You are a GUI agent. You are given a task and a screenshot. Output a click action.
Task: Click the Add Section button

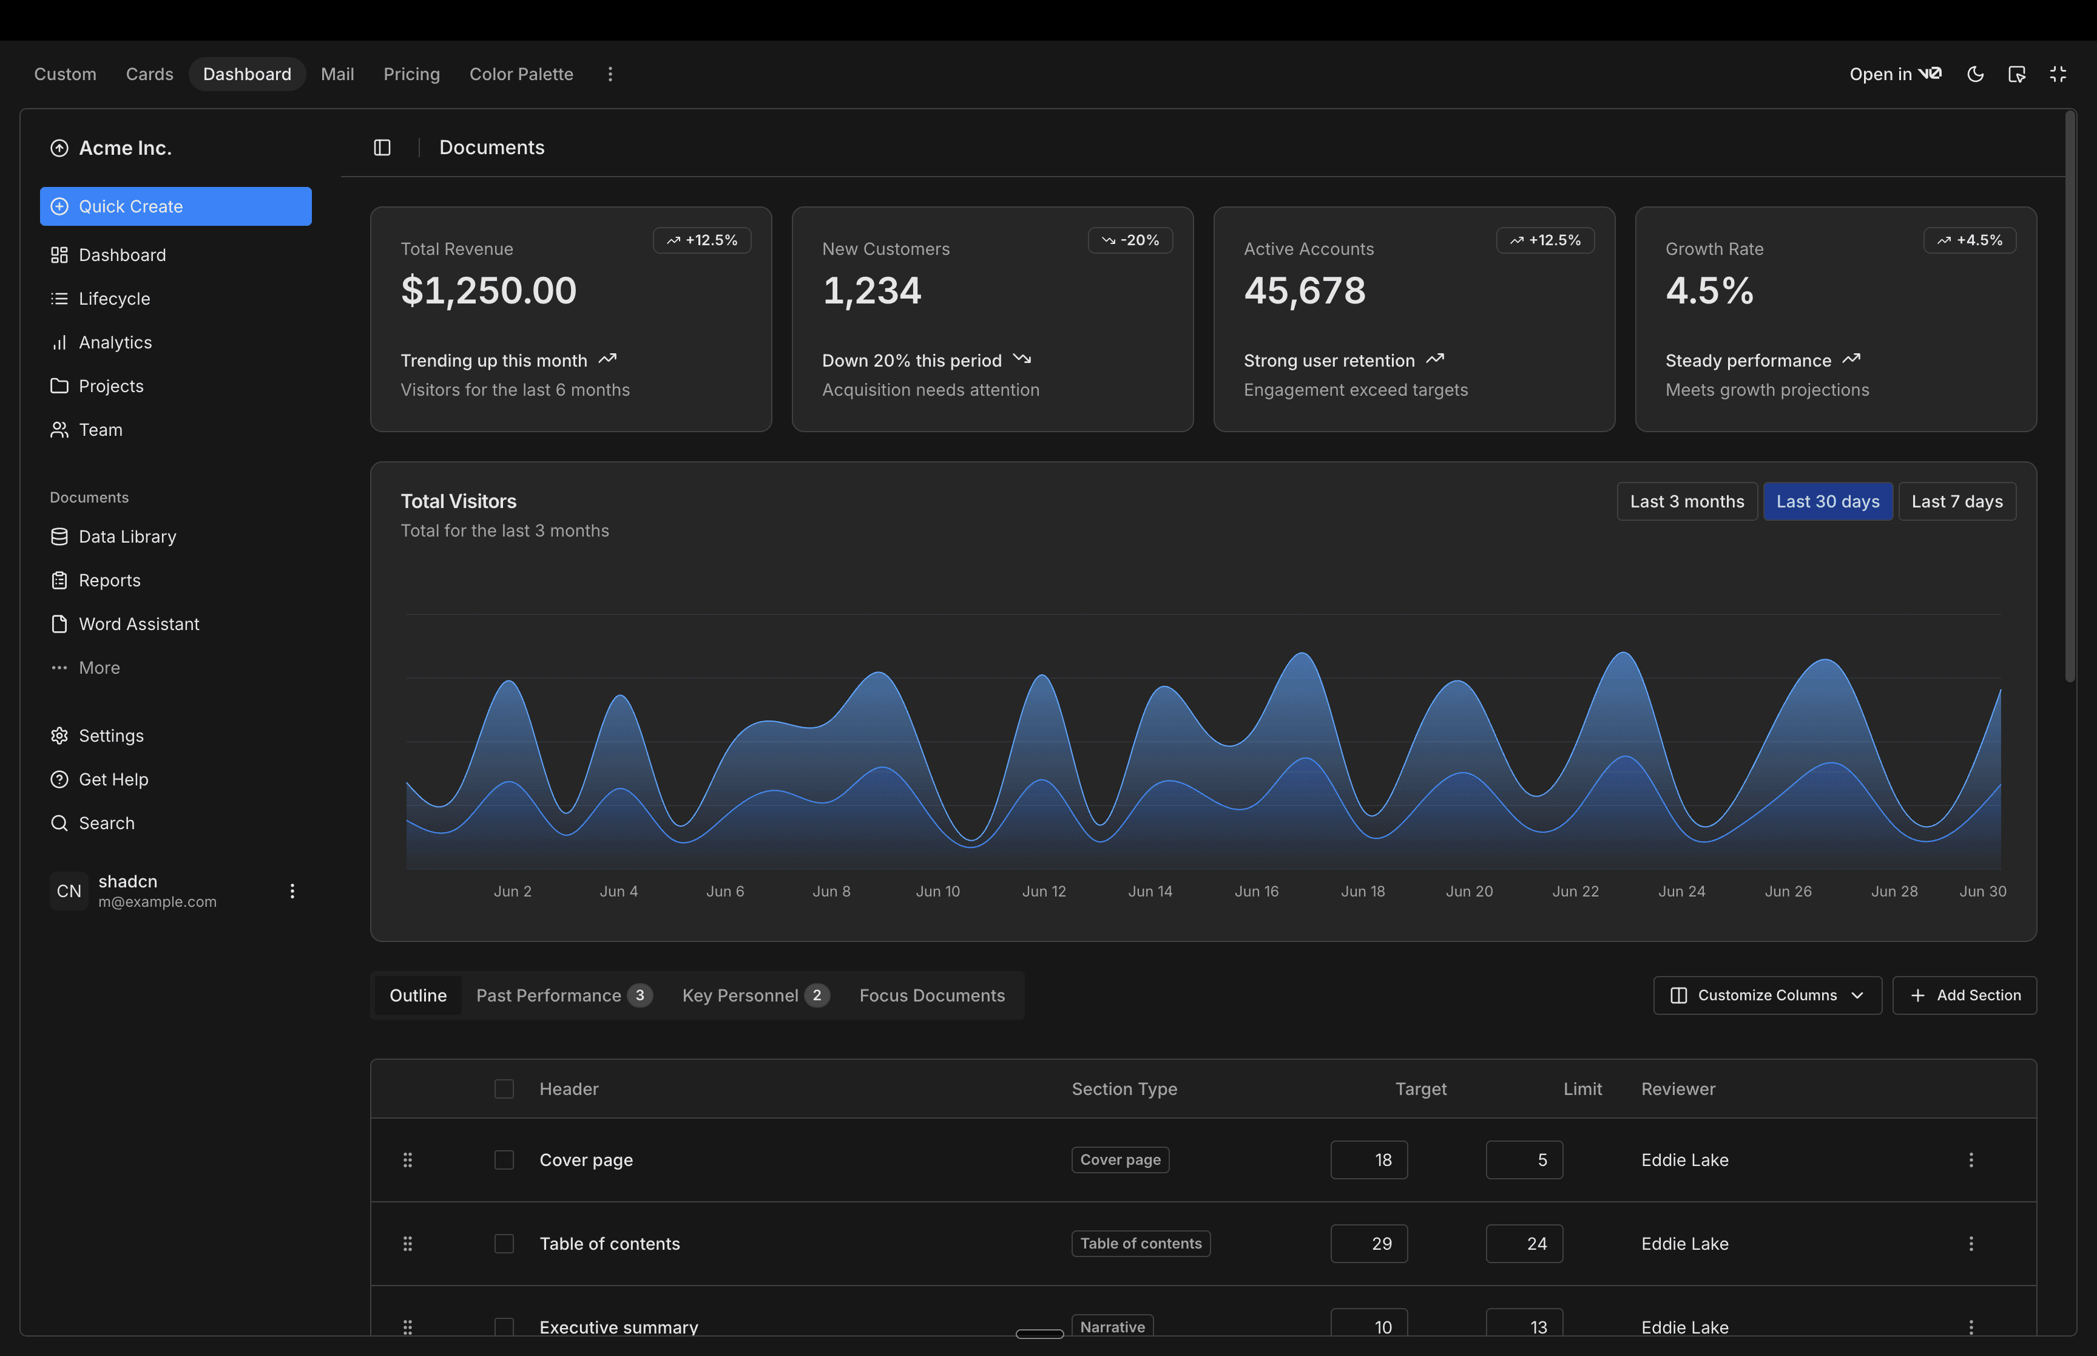(1964, 995)
